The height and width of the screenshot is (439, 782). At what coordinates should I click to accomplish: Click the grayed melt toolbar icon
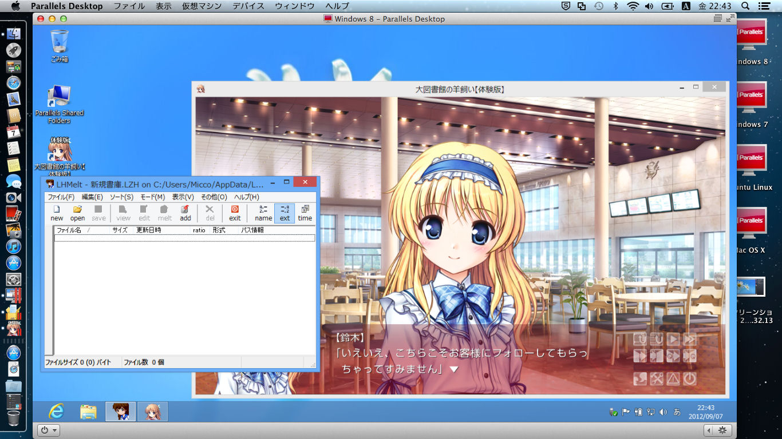(165, 213)
